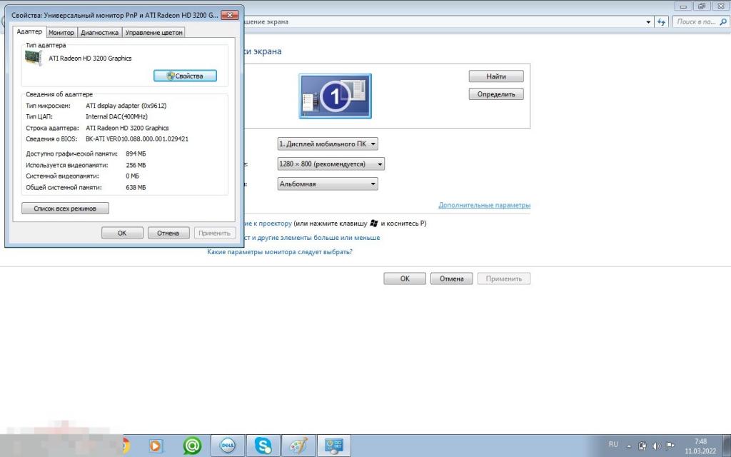Image resolution: width=731 pixels, height=457 pixels.
Task: Expand the address bar history dropdown
Action: [x=648, y=22]
